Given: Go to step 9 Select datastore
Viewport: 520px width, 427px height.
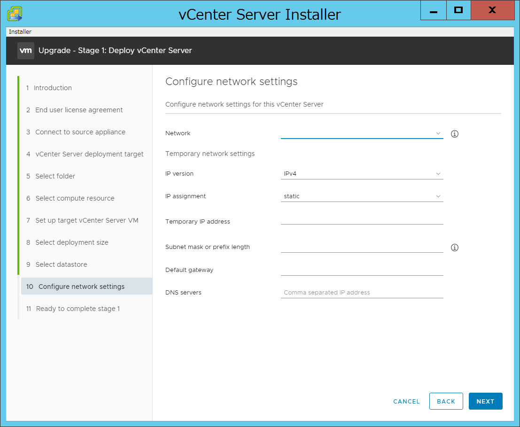Looking at the screenshot, I should [x=56, y=264].
